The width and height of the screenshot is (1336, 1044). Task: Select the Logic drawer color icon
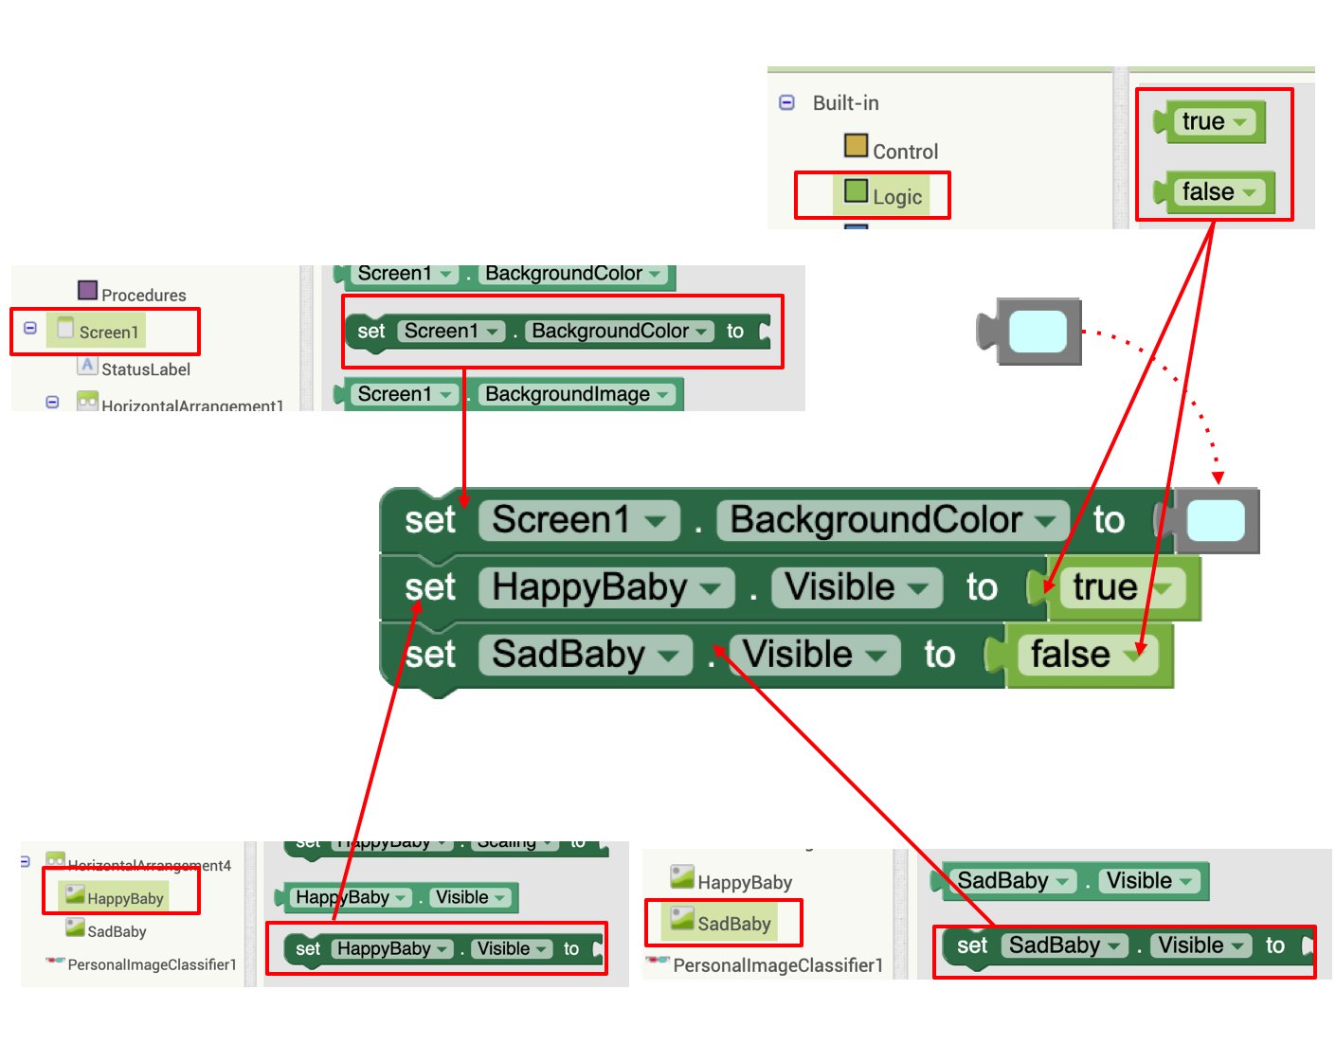[856, 191]
